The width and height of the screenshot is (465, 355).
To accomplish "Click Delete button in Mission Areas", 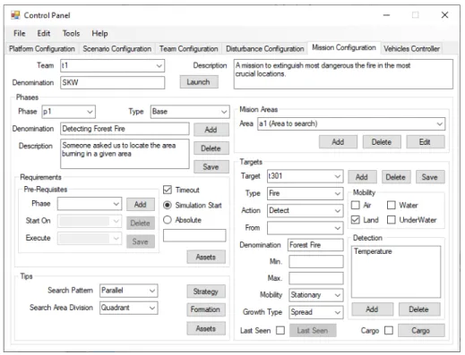I will point(382,142).
